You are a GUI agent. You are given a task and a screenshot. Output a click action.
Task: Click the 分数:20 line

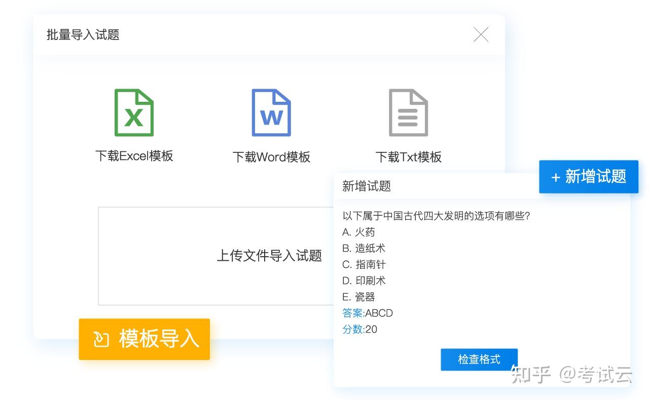point(359,329)
